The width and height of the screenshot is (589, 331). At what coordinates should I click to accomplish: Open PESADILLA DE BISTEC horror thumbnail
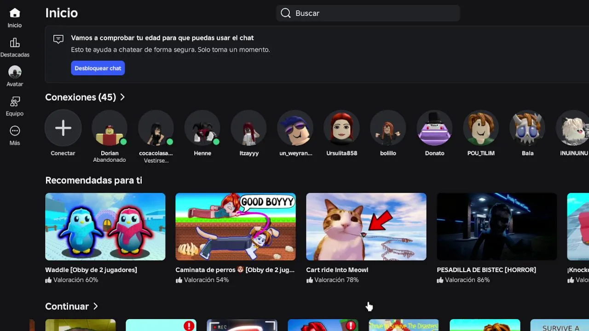tap(497, 227)
